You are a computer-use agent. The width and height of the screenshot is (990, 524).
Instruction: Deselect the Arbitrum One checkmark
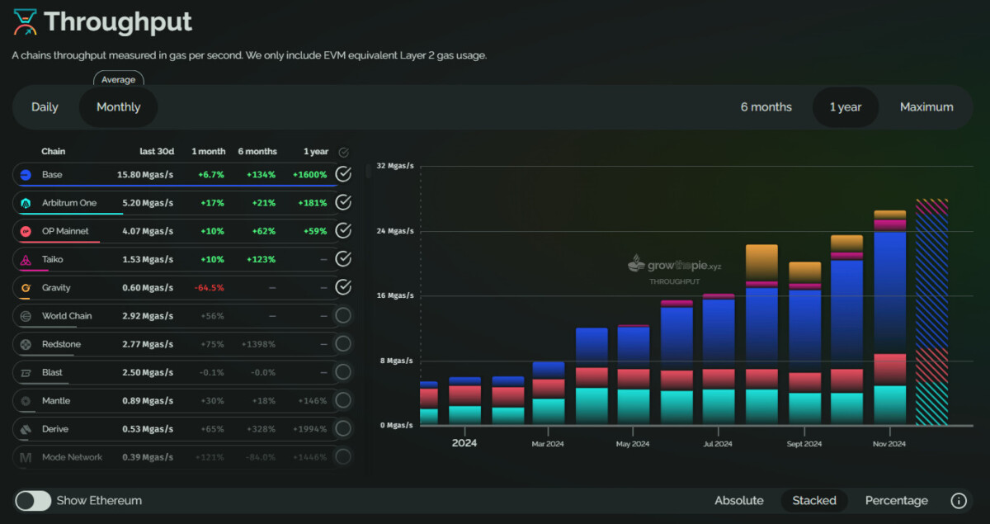(x=343, y=202)
